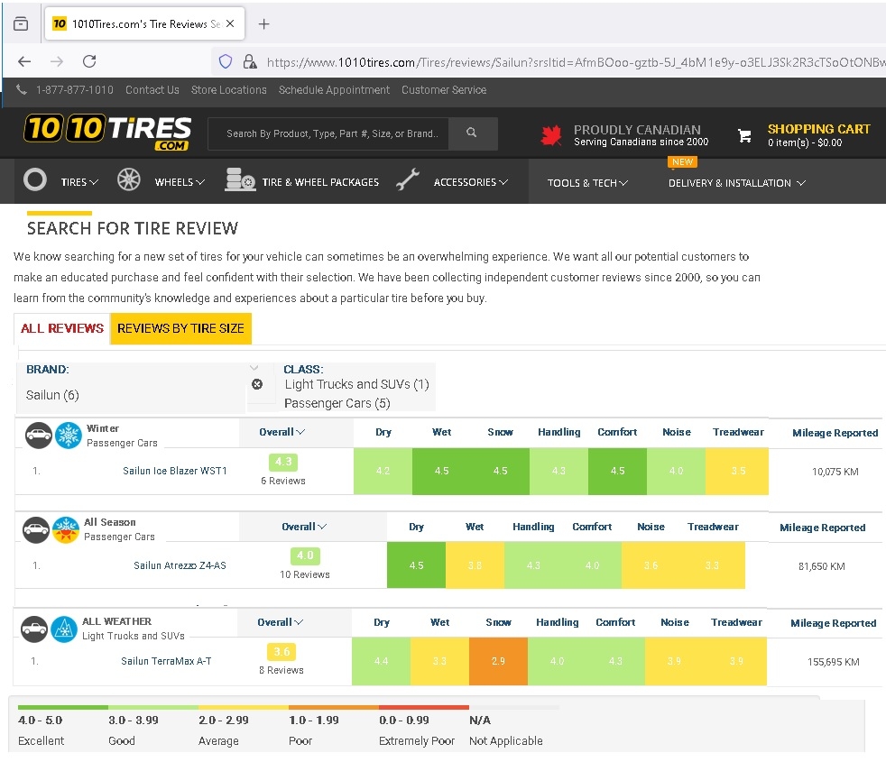The width and height of the screenshot is (886, 762).
Task: Click the tire ring icon beside TIRES
Action: point(35,180)
